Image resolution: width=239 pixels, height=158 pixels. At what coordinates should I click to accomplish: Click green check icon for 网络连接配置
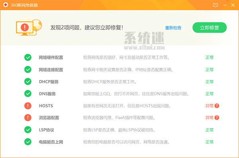pos(28,69)
